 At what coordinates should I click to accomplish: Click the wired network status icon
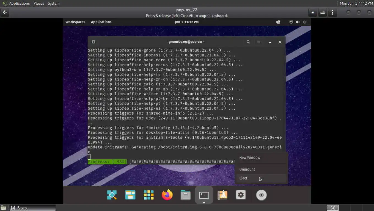[x=291, y=22]
